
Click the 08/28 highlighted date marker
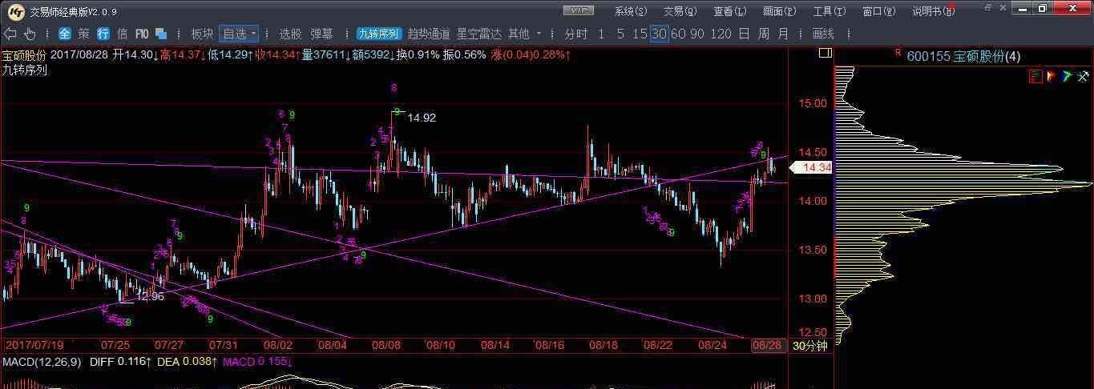pyautogui.click(x=767, y=345)
